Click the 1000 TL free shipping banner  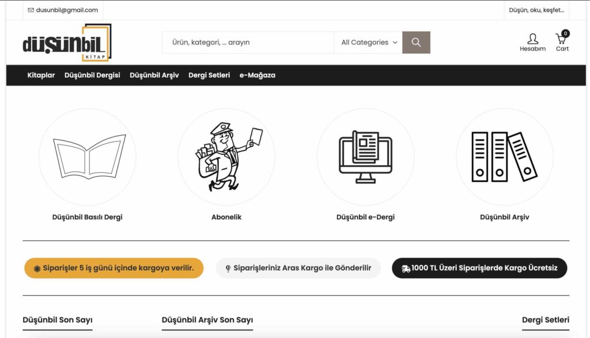[479, 268]
